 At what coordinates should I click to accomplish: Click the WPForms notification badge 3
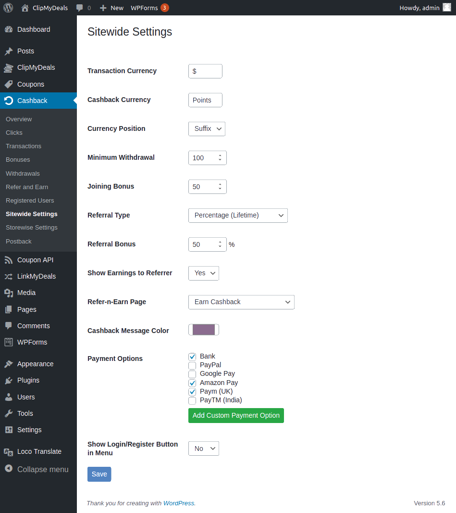point(165,8)
